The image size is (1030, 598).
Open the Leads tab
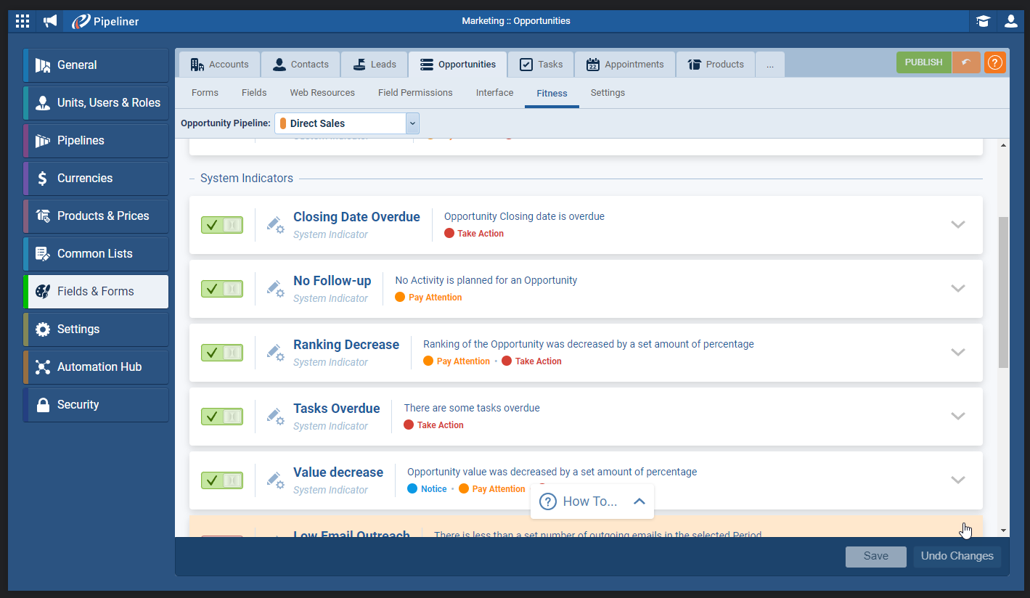(375, 64)
